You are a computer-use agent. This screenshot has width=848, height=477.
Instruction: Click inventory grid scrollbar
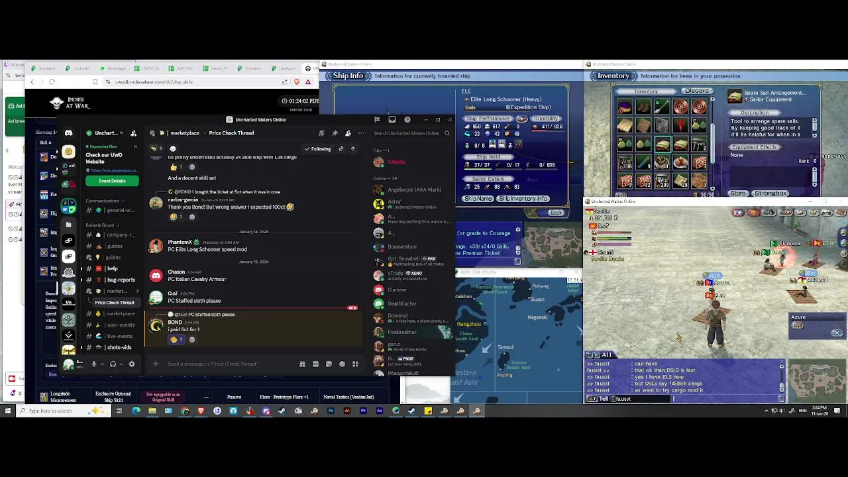point(712,142)
